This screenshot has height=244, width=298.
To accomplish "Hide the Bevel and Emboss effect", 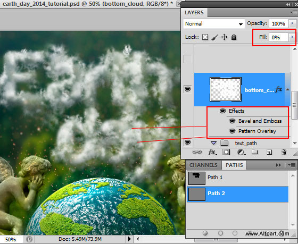I will point(232,121).
